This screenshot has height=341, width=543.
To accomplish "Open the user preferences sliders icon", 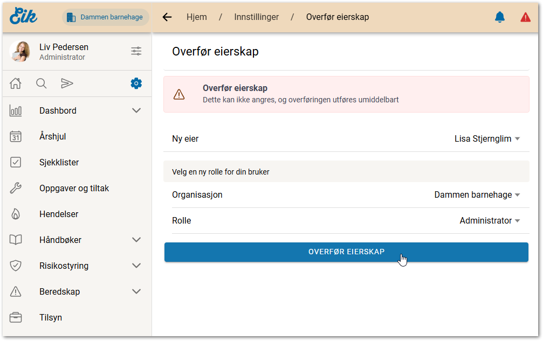I will pyautogui.click(x=136, y=51).
